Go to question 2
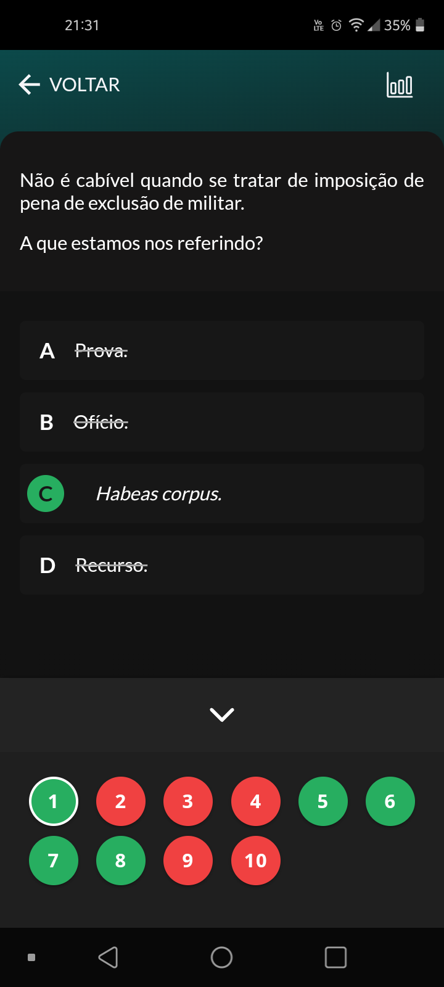 click(x=121, y=801)
